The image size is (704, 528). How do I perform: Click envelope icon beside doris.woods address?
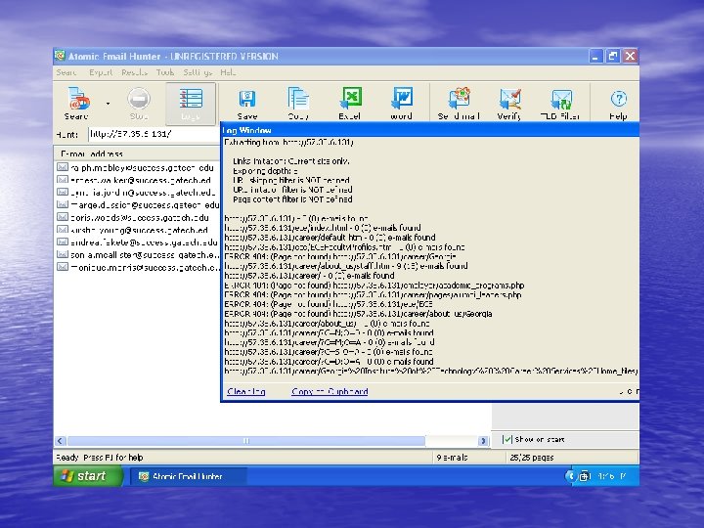pos(63,217)
